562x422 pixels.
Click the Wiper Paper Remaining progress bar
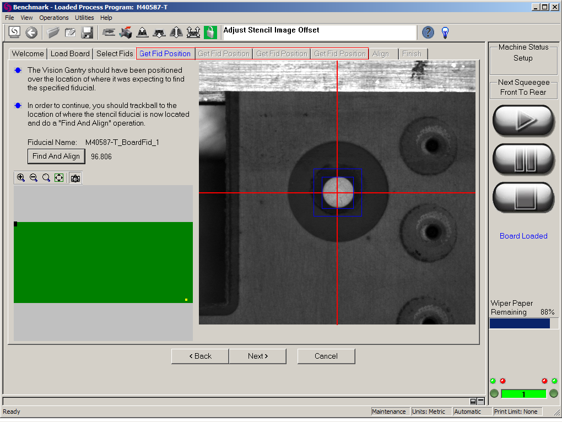coord(523,323)
